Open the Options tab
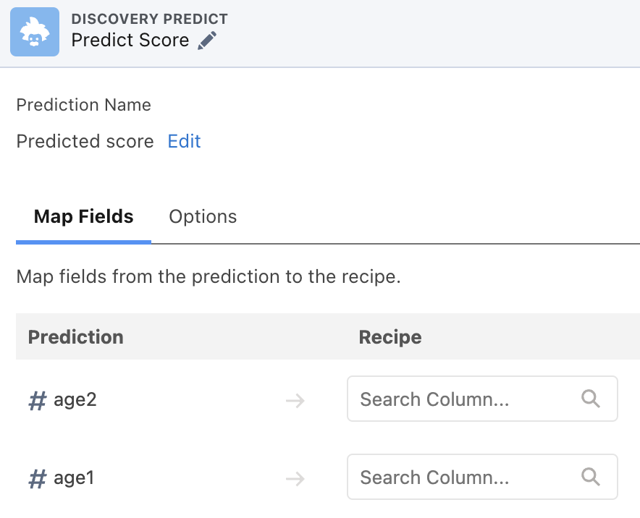Viewport: 640px width, 518px height. click(203, 216)
